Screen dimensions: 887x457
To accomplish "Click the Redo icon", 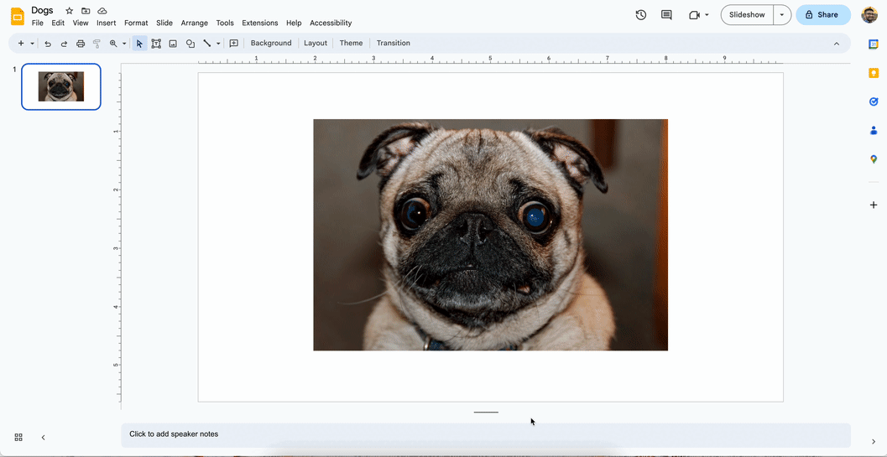I will click(64, 43).
